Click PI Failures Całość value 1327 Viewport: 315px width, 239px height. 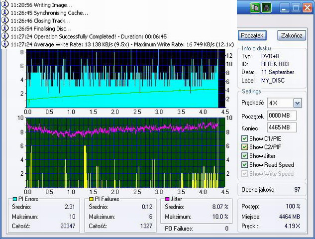point(146,226)
